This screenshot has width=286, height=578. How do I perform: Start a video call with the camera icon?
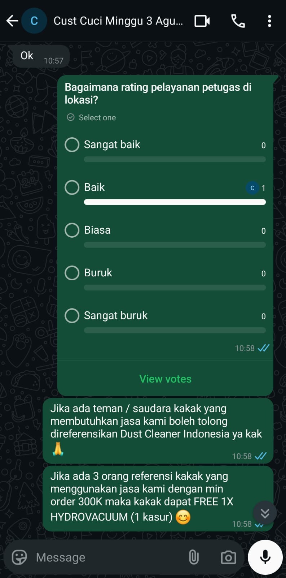(x=202, y=21)
